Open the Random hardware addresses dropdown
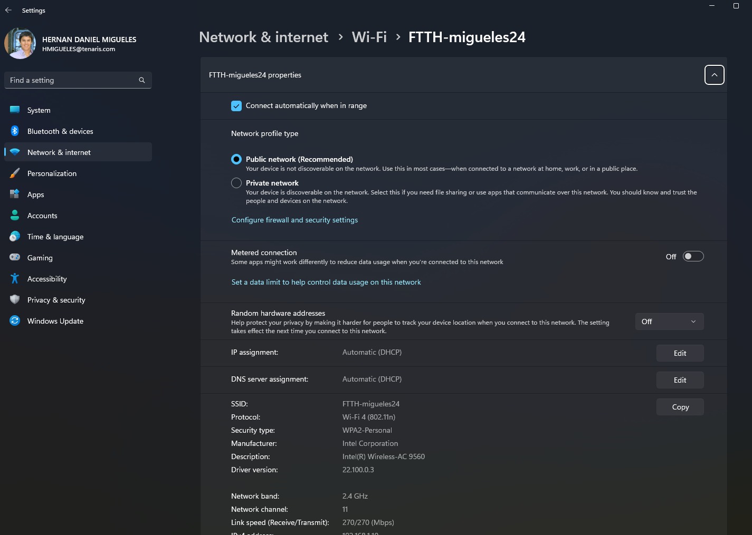752x535 pixels. click(x=669, y=322)
